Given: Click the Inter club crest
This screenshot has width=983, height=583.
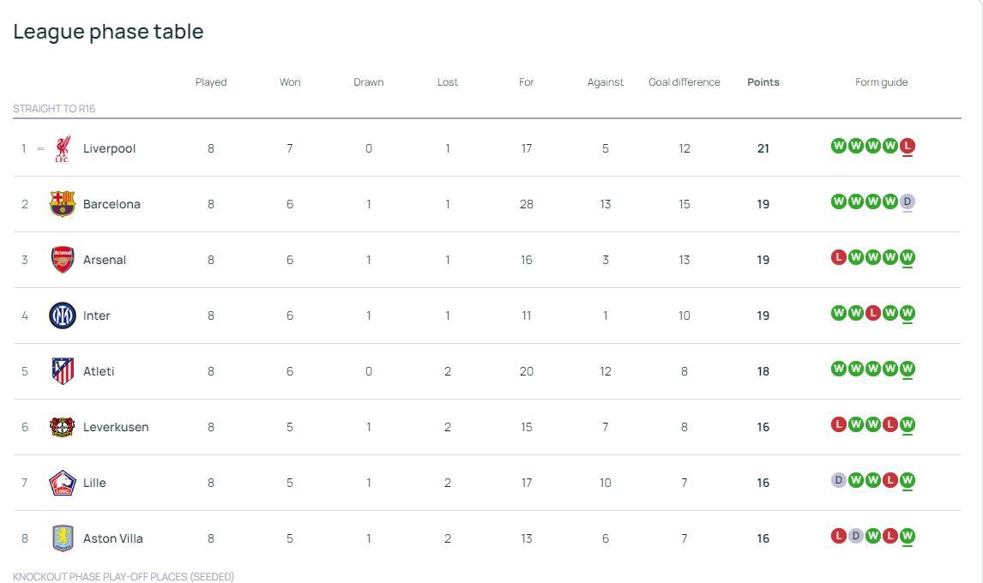Looking at the screenshot, I should click(x=62, y=316).
